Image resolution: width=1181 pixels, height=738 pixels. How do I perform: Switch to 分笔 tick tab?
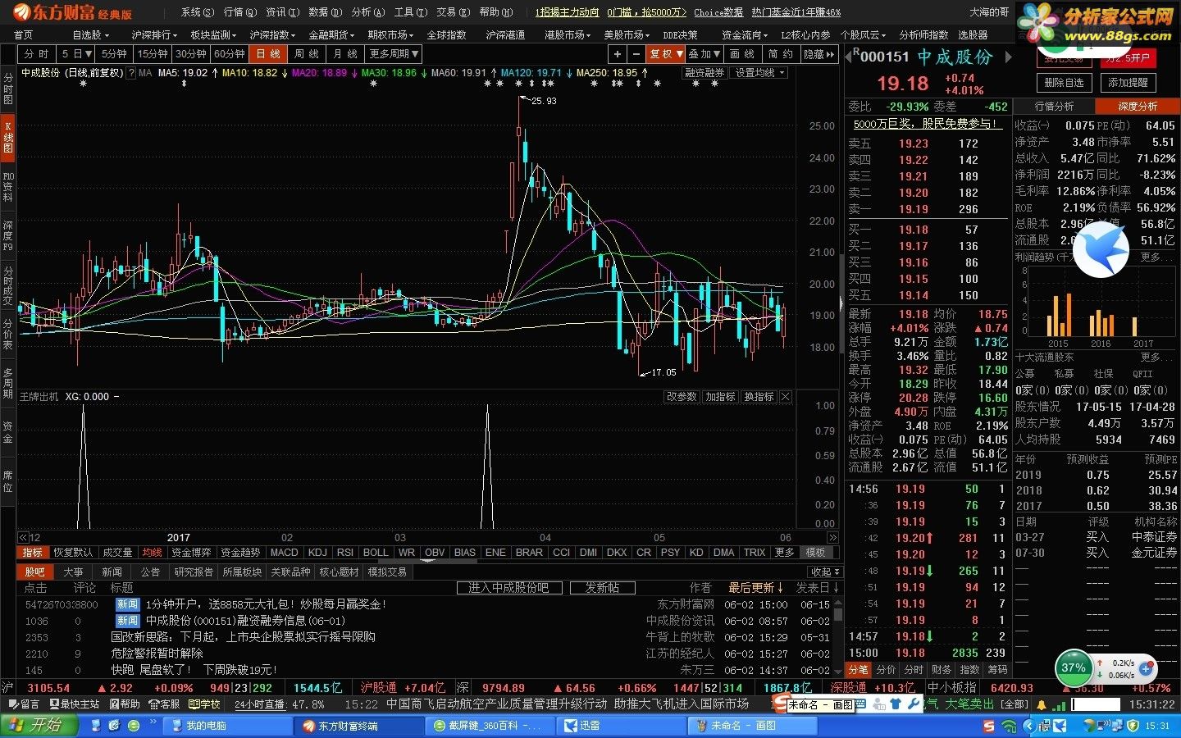point(858,670)
